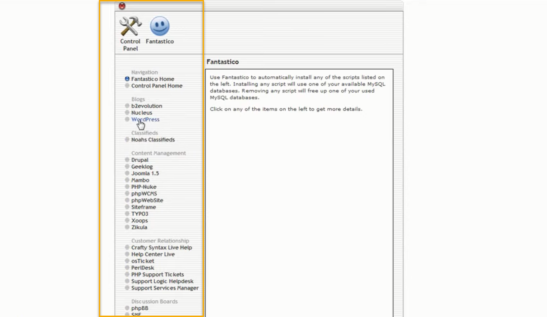Viewport: 547px width, 317px height.
Task: Select Xoops script
Action: (139, 221)
